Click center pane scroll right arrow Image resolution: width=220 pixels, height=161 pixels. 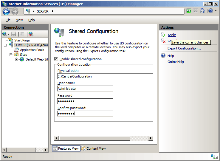coord(151,138)
